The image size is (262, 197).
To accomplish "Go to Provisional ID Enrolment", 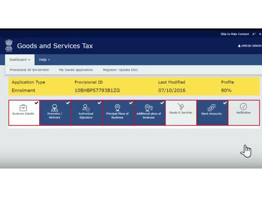I will pos(29,70).
